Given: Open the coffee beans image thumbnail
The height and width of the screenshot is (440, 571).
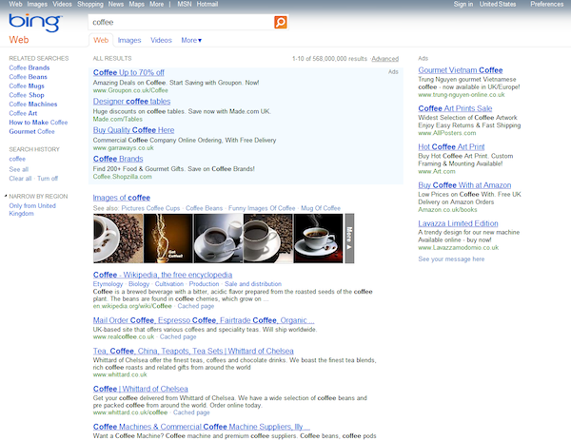Looking at the screenshot, I should 117,237.
